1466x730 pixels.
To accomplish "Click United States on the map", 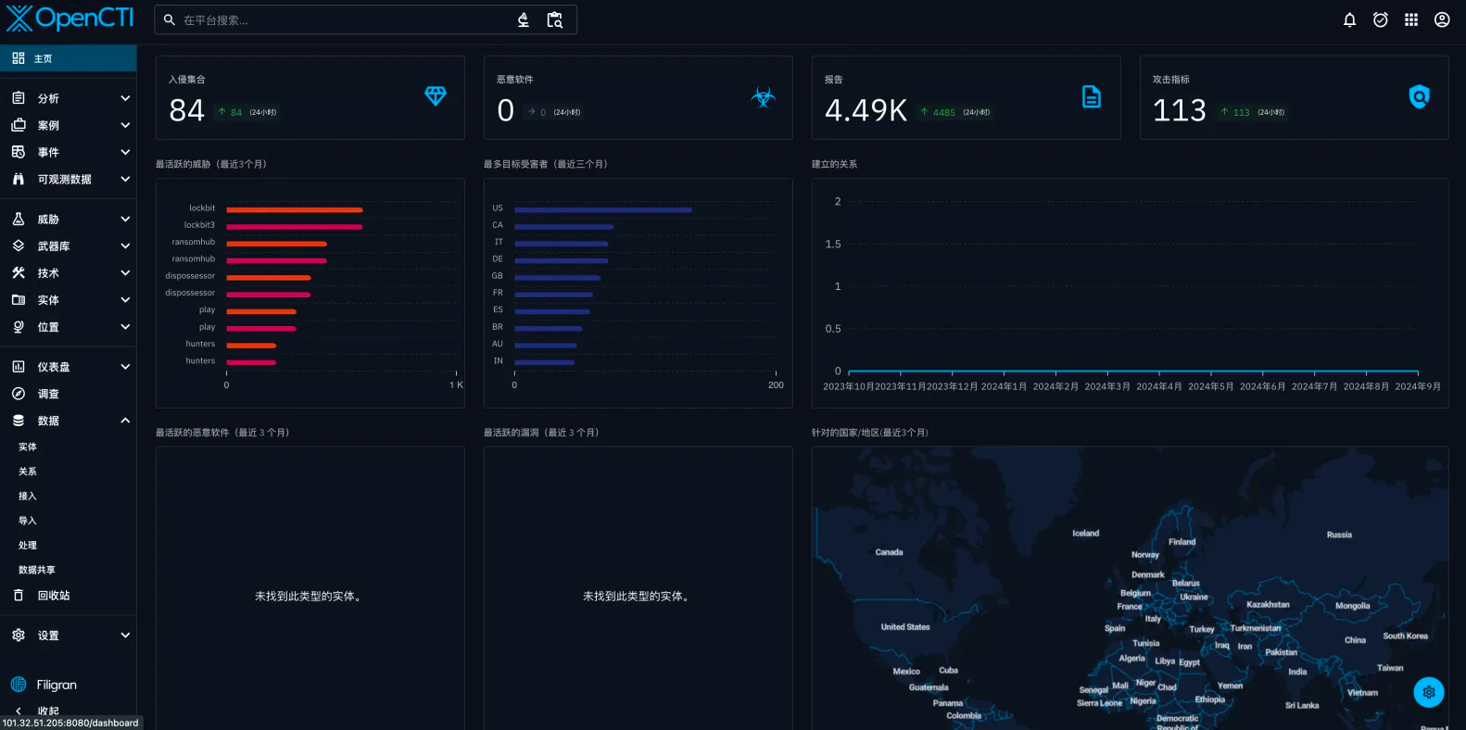I will 905,627.
